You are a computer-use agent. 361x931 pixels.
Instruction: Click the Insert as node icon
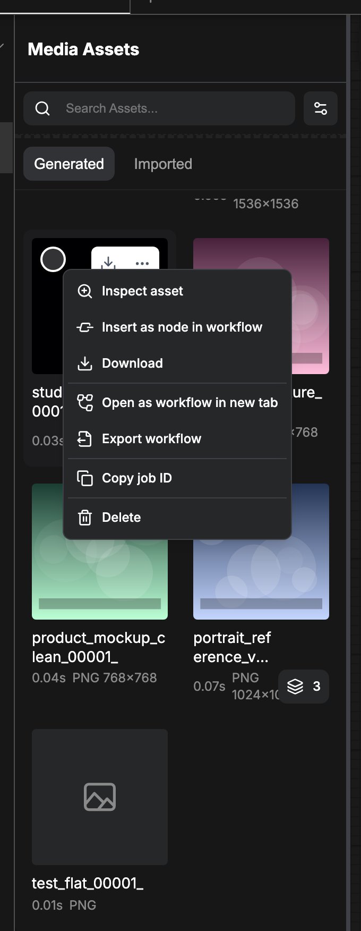(85, 327)
